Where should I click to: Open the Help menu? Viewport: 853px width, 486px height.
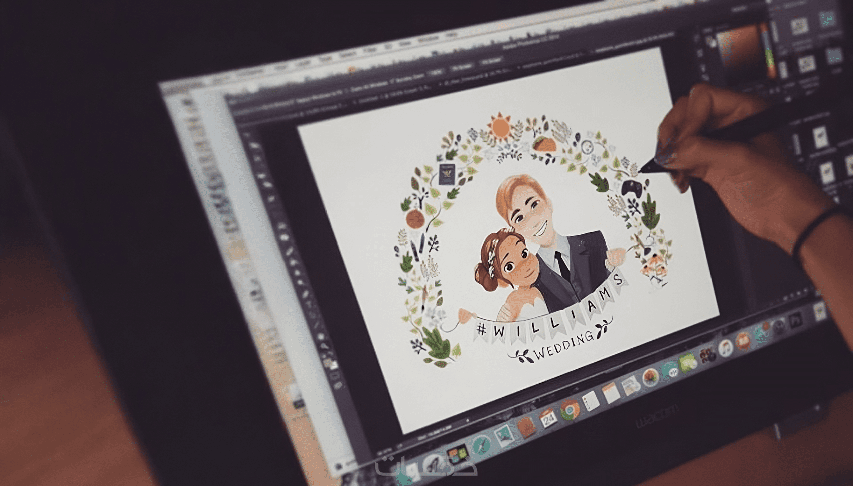point(452,35)
